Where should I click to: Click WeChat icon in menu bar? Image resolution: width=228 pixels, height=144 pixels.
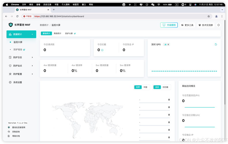click(x=153, y=5)
